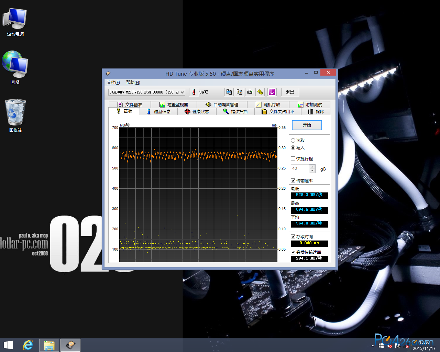440x352 pixels.
Task: Open 回收站 recycle bin desktop icon
Action: point(15,116)
